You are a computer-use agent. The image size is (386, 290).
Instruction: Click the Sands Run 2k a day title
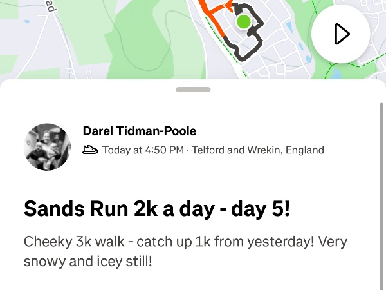(x=157, y=208)
